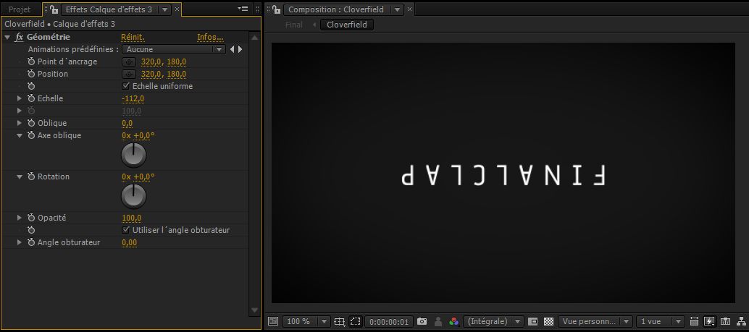Close the Composition Cloverfield tab

click(x=409, y=9)
